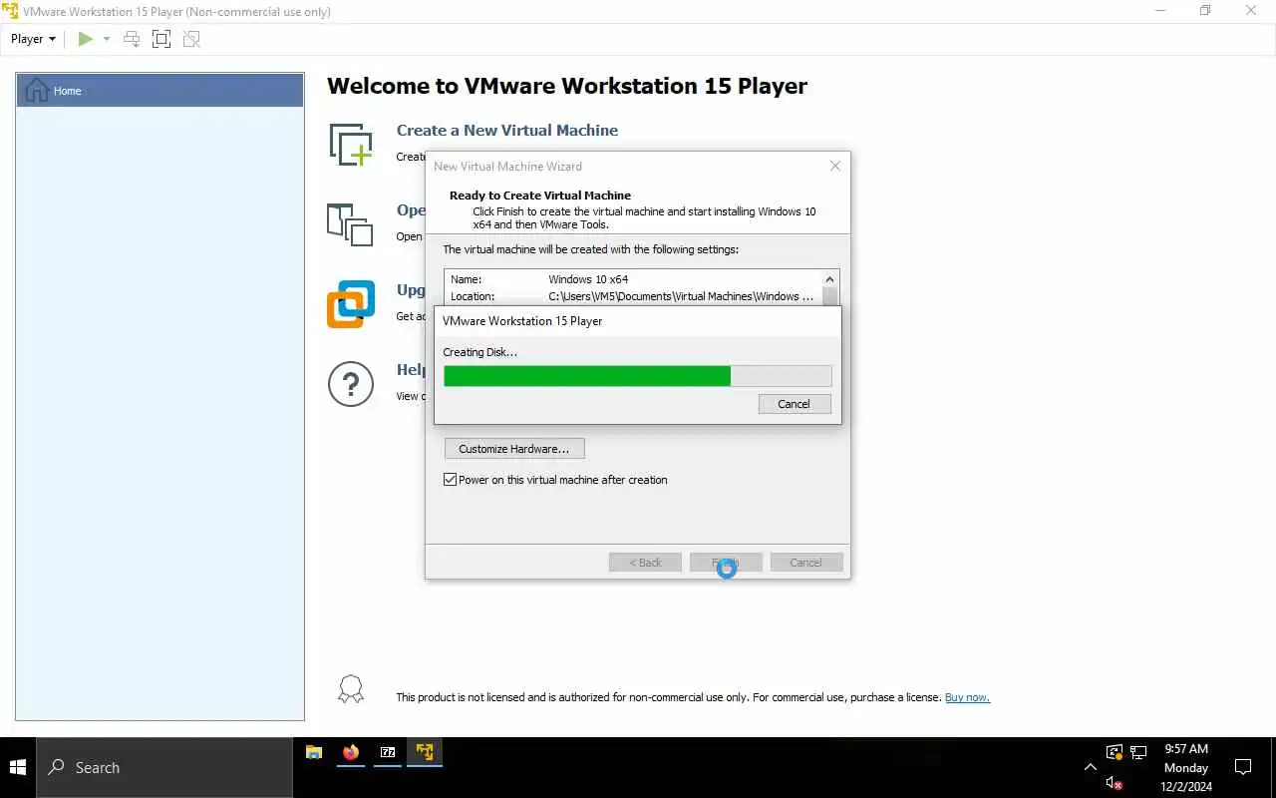Click the Customize Hardware button
Image resolution: width=1276 pixels, height=798 pixels.
(x=514, y=449)
